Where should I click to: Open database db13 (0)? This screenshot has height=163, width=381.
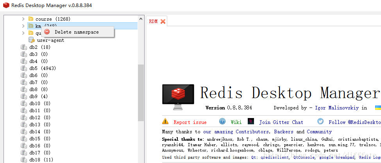click(40, 125)
